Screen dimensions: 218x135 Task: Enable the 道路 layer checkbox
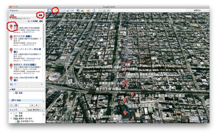[14, 116]
